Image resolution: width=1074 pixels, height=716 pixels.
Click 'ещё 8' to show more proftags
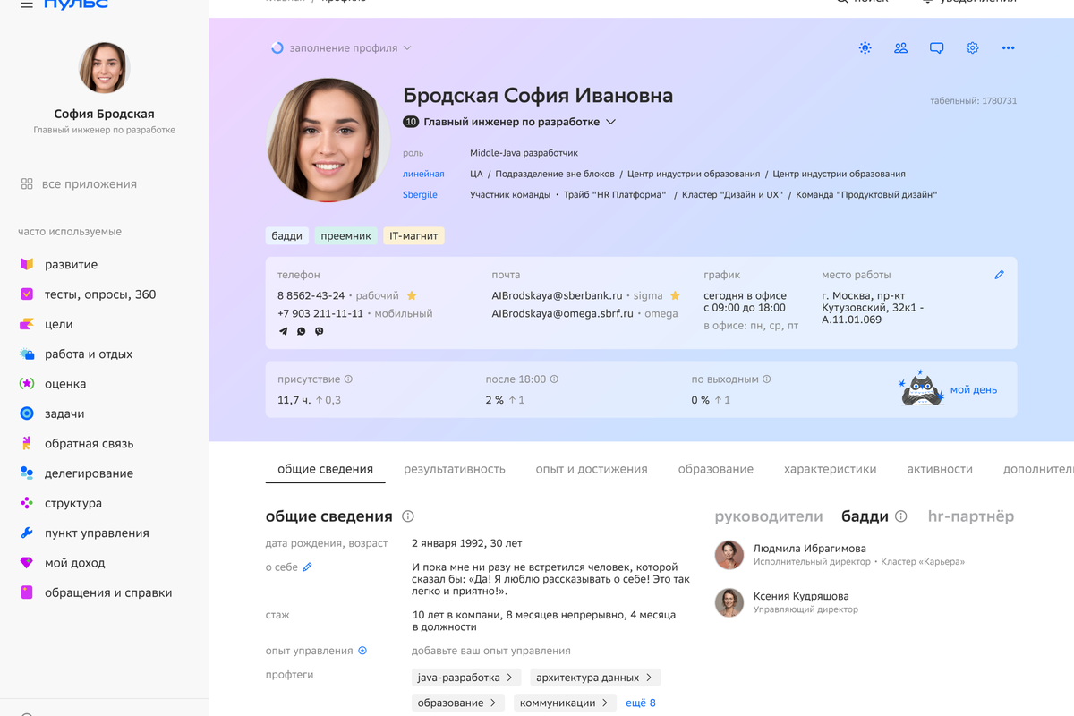coord(640,703)
